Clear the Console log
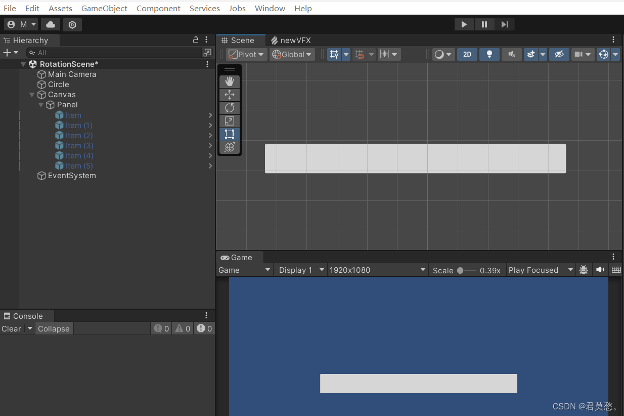The width and height of the screenshot is (624, 416). tap(11, 329)
